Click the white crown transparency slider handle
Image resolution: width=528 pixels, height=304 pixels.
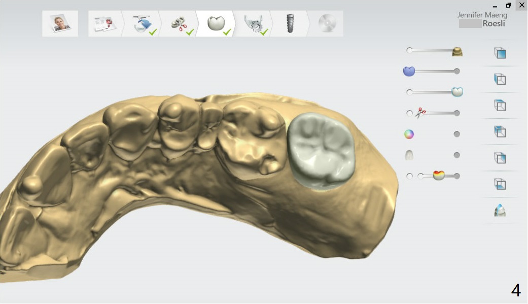(x=457, y=92)
